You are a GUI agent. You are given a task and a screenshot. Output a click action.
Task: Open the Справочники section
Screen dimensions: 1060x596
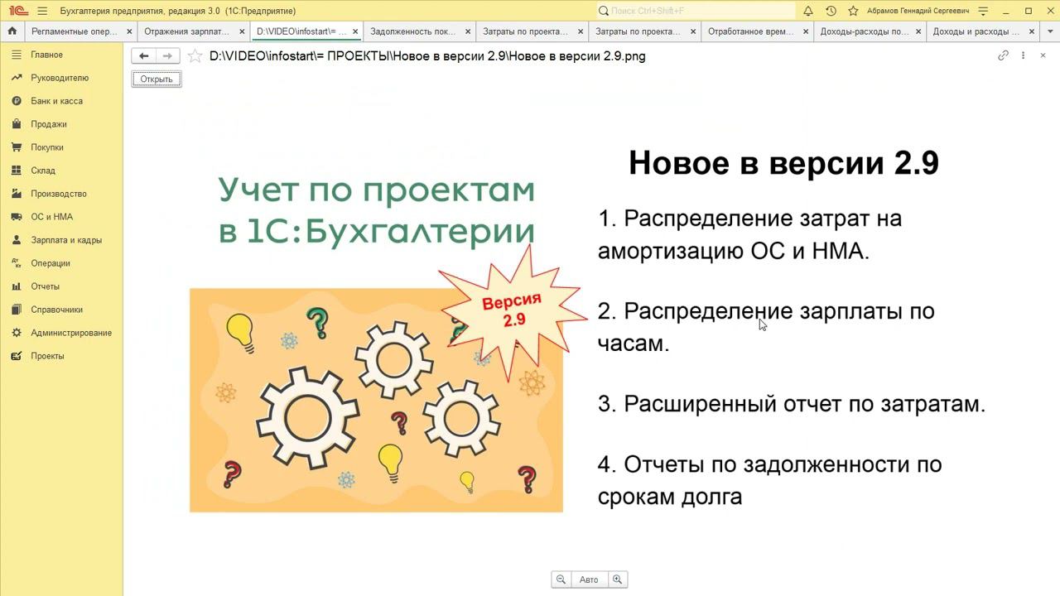61,310
